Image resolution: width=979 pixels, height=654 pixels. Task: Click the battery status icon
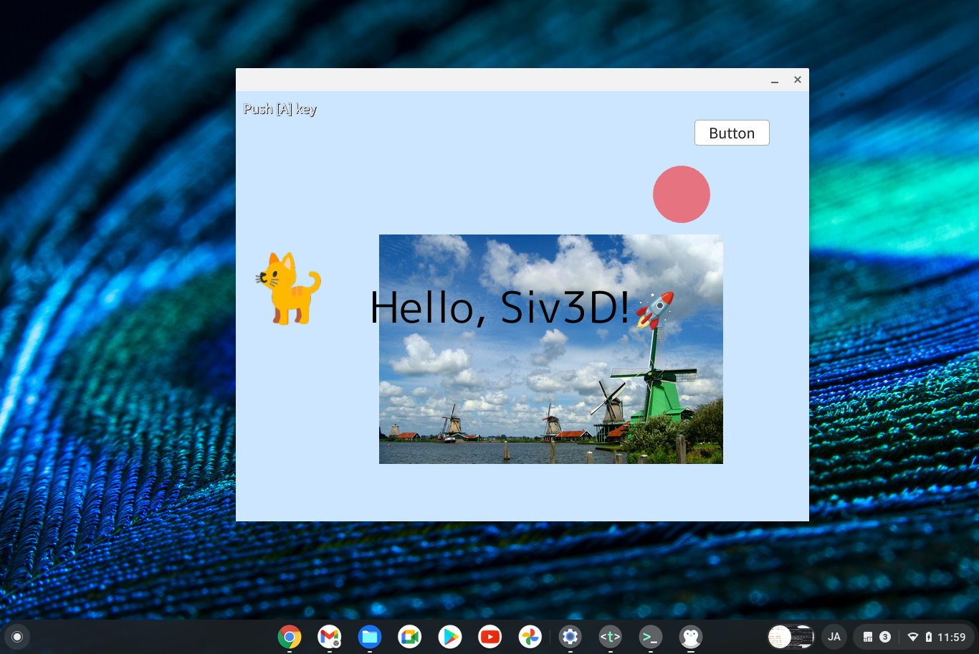[x=929, y=637]
